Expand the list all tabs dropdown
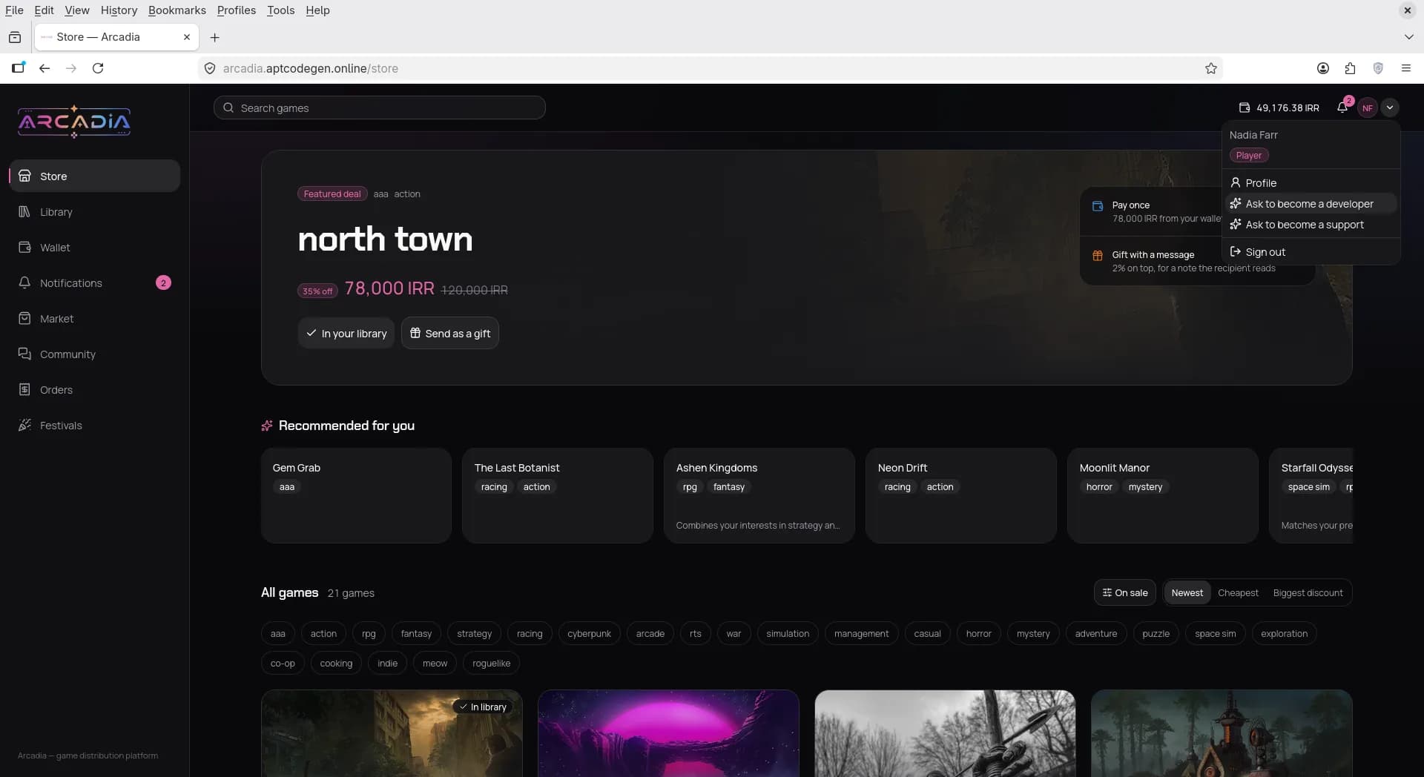 (1408, 37)
